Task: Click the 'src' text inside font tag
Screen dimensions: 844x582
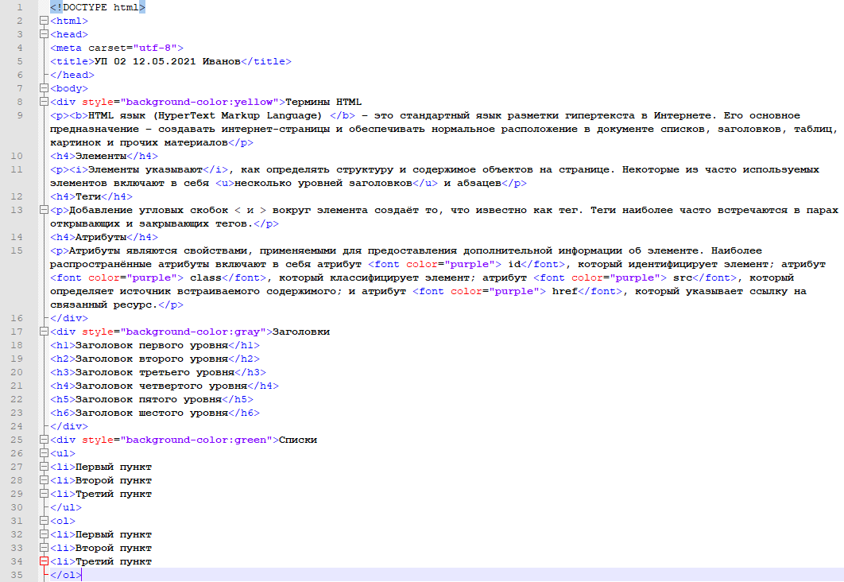Action: click(x=683, y=277)
